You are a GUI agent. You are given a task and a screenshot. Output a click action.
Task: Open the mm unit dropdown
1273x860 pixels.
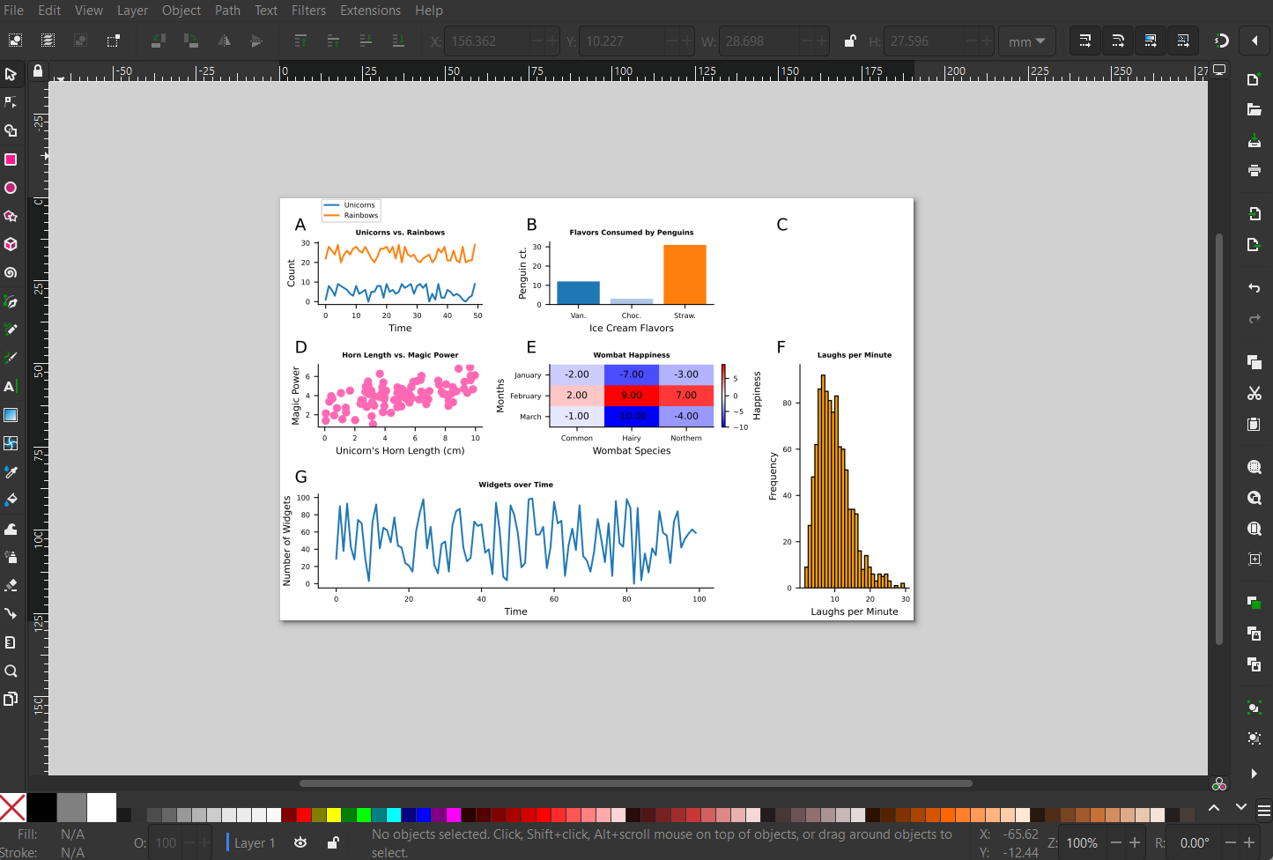click(1026, 41)
